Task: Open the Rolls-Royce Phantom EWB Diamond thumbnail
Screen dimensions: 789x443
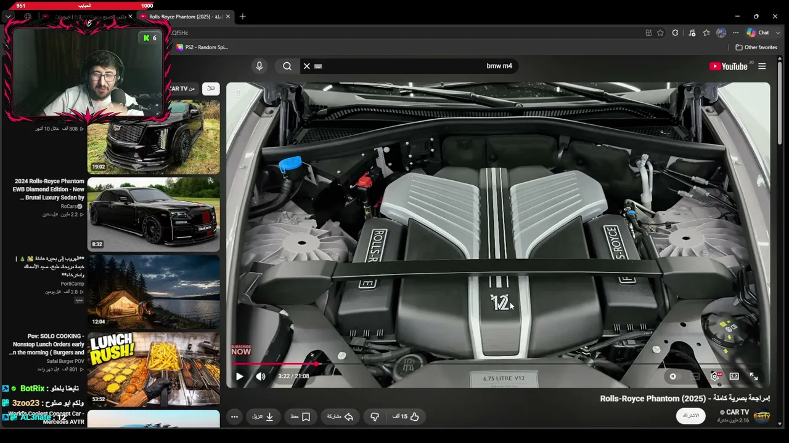Action: pos(153,215)
